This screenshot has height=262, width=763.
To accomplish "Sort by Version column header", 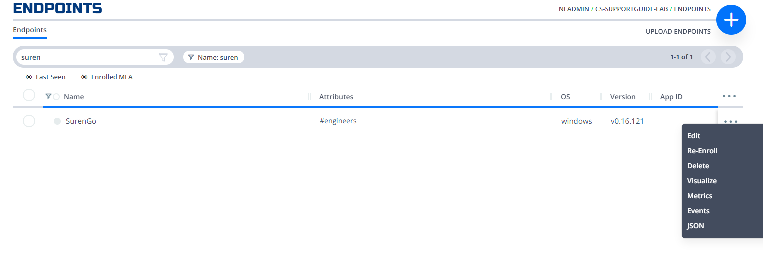I will pyautogui.click(x=623, y=97).
